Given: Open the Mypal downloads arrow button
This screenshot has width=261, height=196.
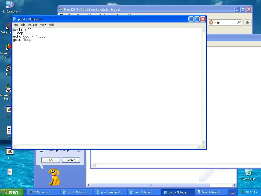Looking at the screenshot, I should coord(247,22).
